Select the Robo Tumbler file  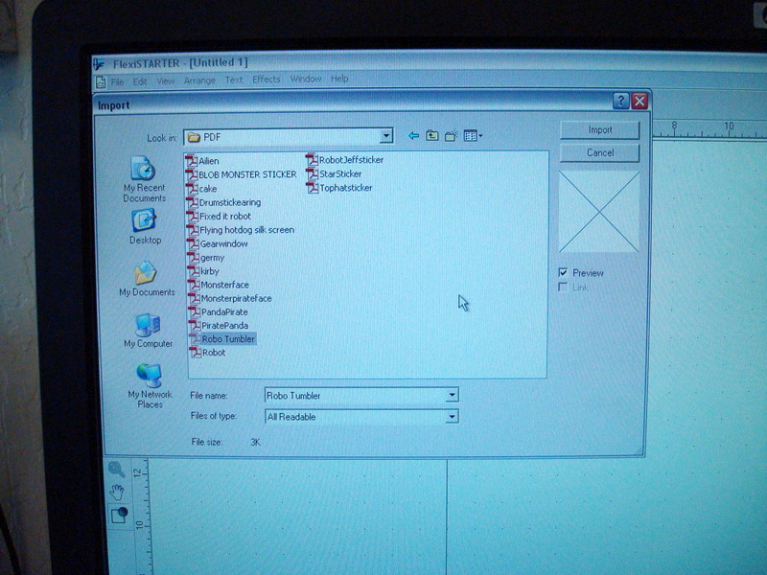(x=222, y=338)
